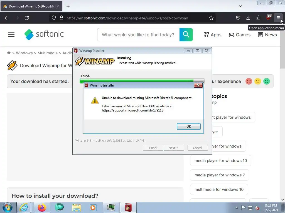Open Windows Explorer folder from taskbar

77,207
